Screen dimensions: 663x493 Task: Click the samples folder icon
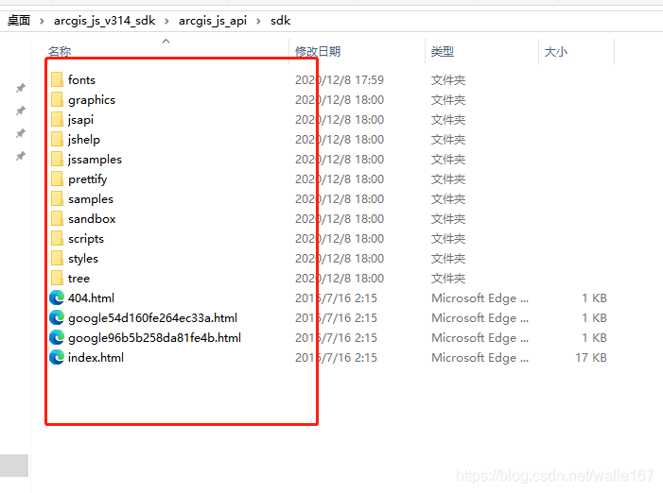point(57,199)
